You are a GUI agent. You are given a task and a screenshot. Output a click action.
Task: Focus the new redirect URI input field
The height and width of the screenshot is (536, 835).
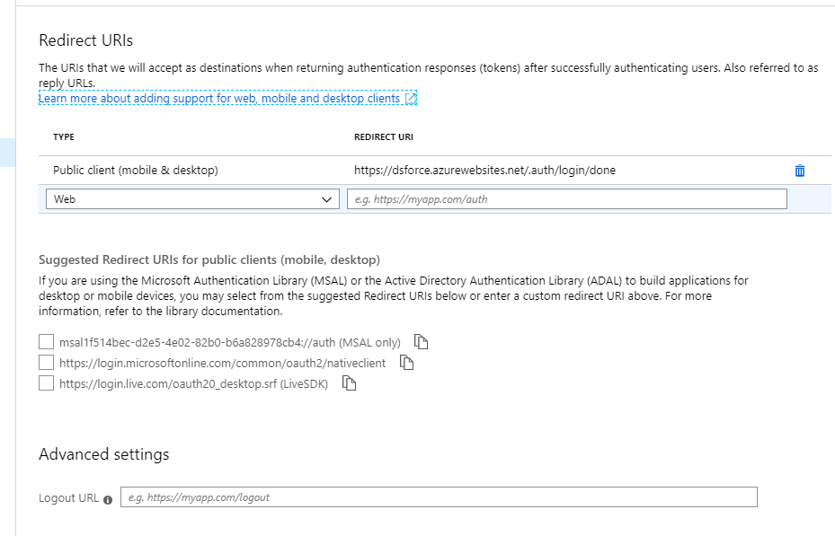(566, 198)
